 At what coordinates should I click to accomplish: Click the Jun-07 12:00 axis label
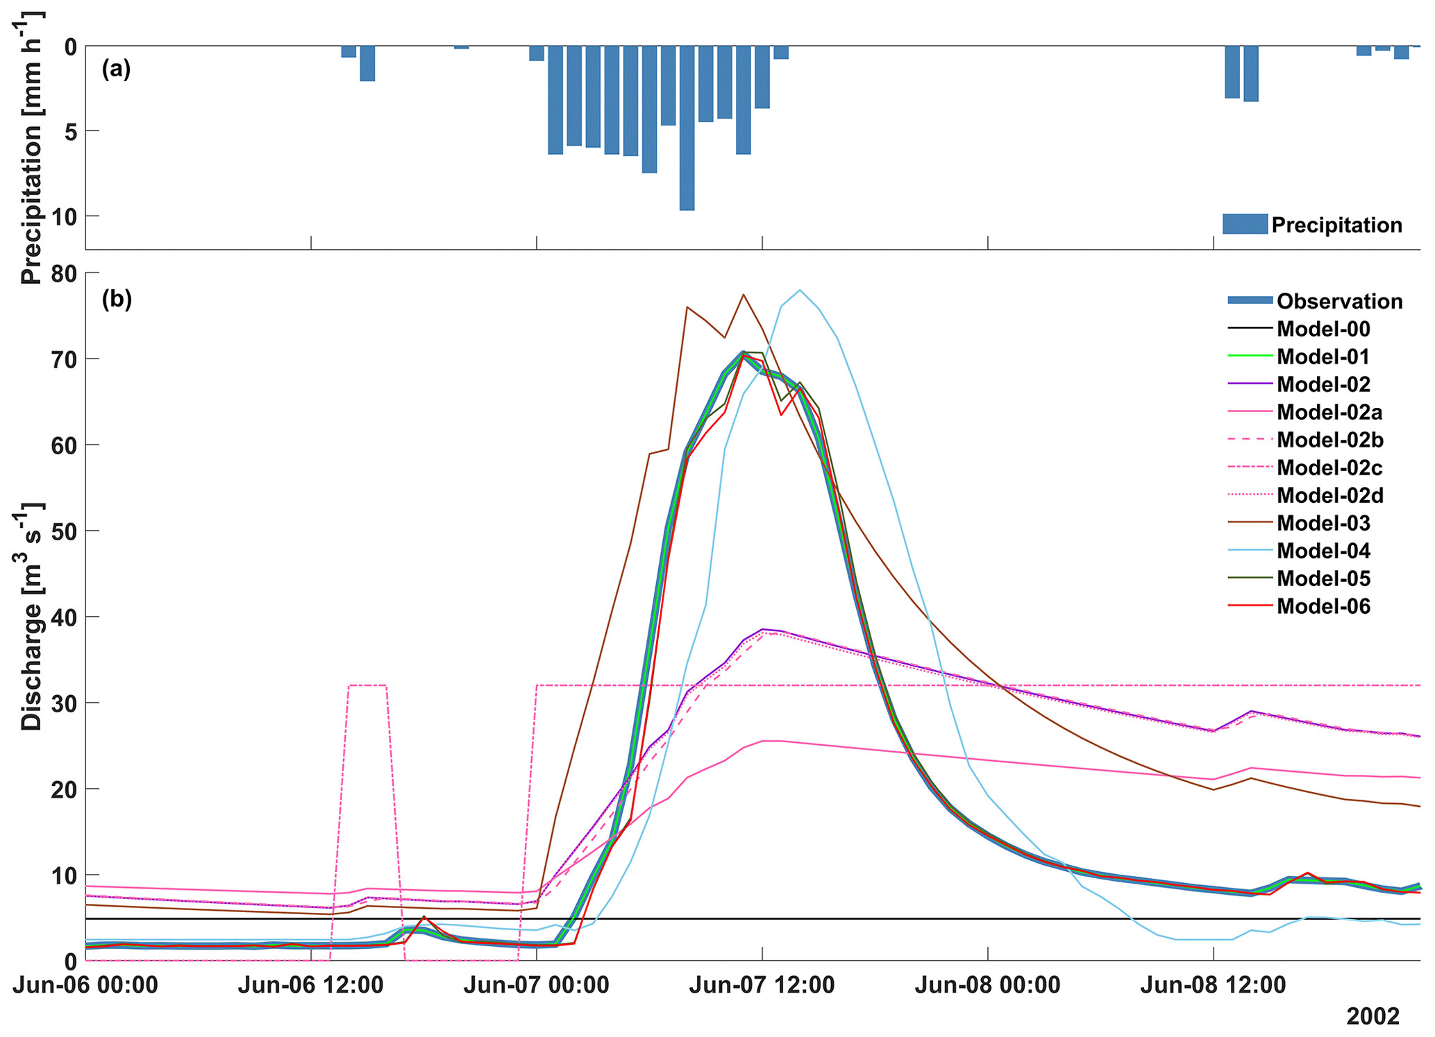coord(762,985)
